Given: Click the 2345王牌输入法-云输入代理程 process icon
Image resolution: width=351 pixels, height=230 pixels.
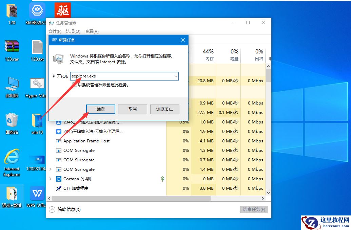Looking at the screenshot, I should (59, 132).
